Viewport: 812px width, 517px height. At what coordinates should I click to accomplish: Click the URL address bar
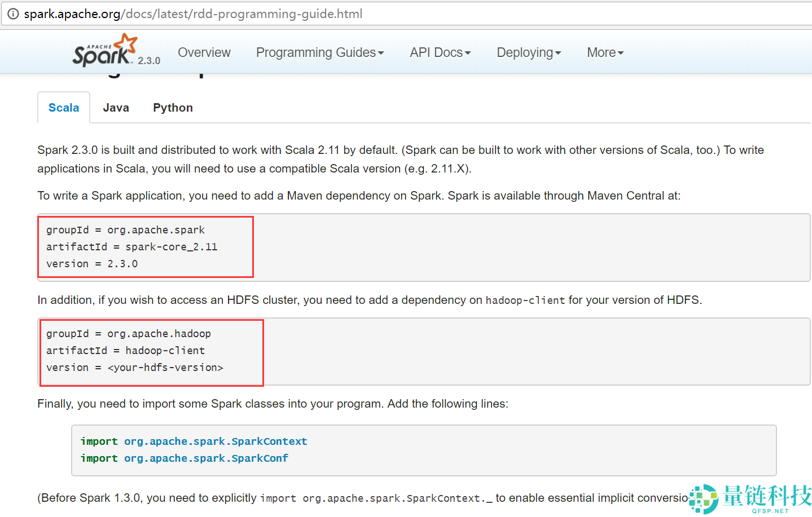point(395,14)
